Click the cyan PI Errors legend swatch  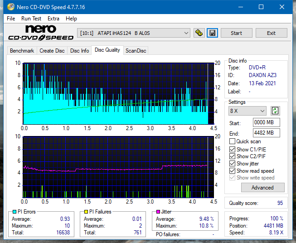click(15, 212)
